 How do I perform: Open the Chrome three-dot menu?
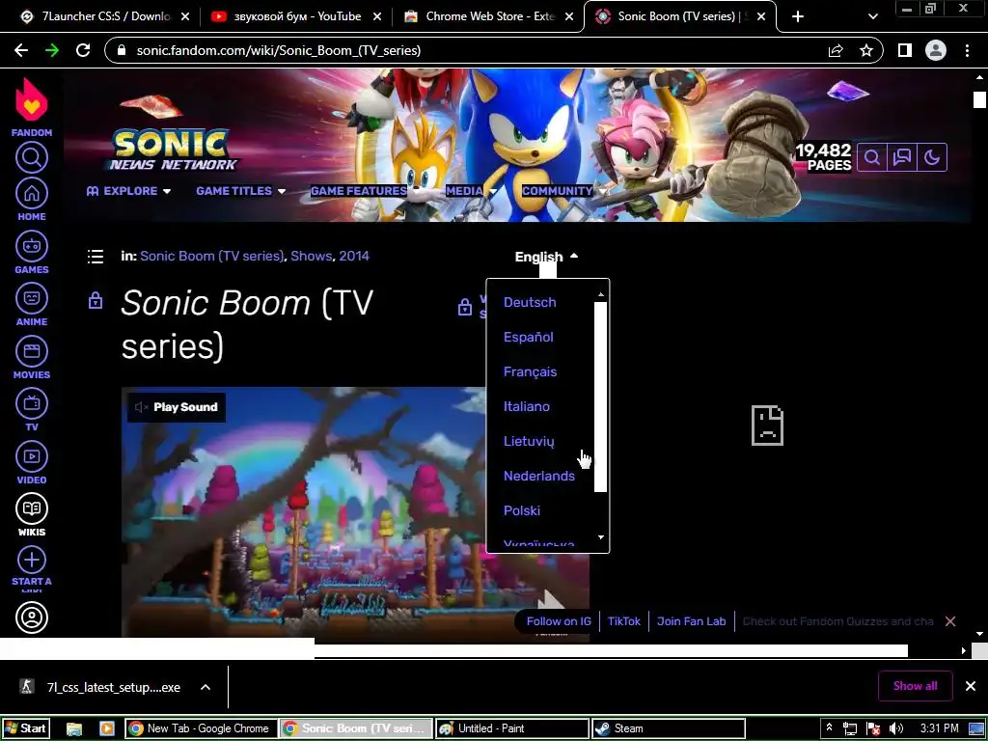coord(967,50)
